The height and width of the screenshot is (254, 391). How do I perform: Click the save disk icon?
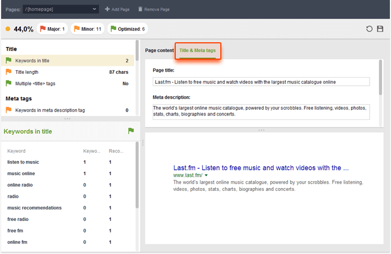point(380,29)
